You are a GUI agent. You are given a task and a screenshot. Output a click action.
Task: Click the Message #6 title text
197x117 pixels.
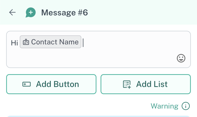[64, 13]
